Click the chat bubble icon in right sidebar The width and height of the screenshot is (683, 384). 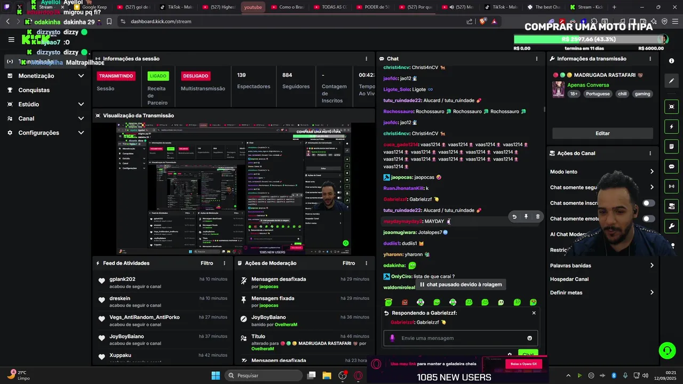tap(672, 166)
